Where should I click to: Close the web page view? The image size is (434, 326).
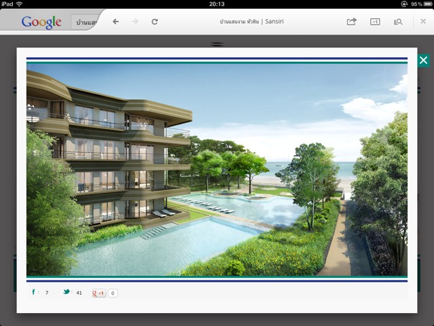(x=422, y=22)
